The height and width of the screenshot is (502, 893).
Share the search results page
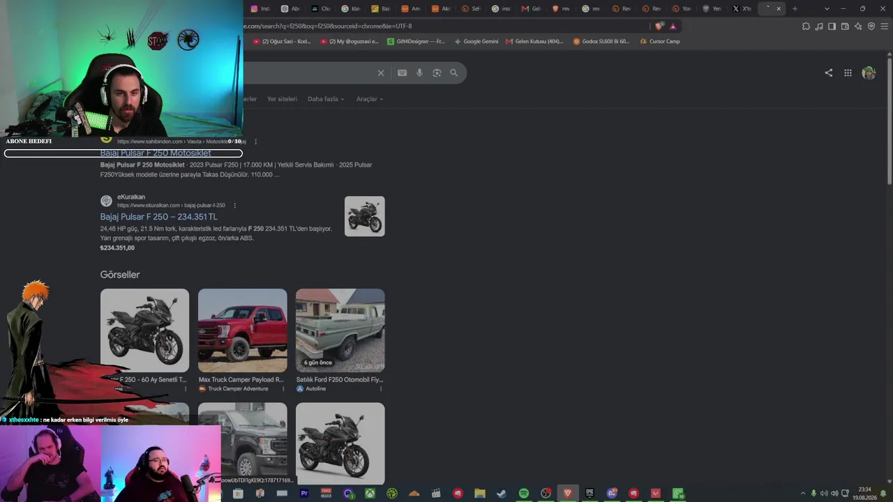(829, 73)
